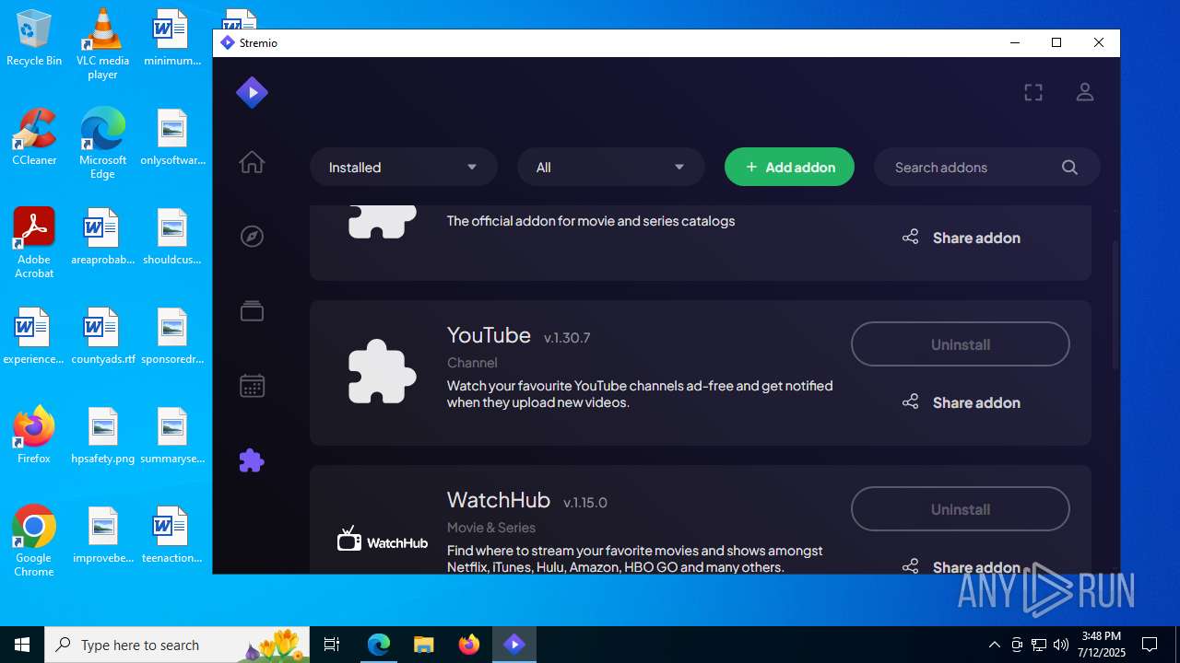Uninstall the WatchHub addon
This screenshot has width=1180, height=663.
(961, 509)
